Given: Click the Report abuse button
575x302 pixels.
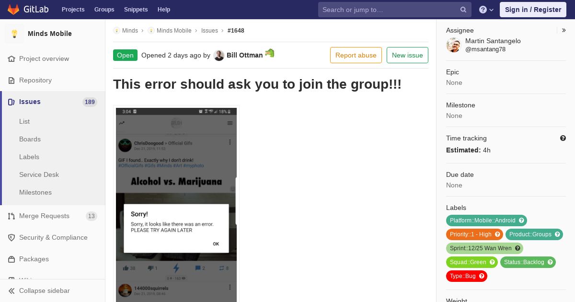Looking at the screenshot, I should point(356,55).
